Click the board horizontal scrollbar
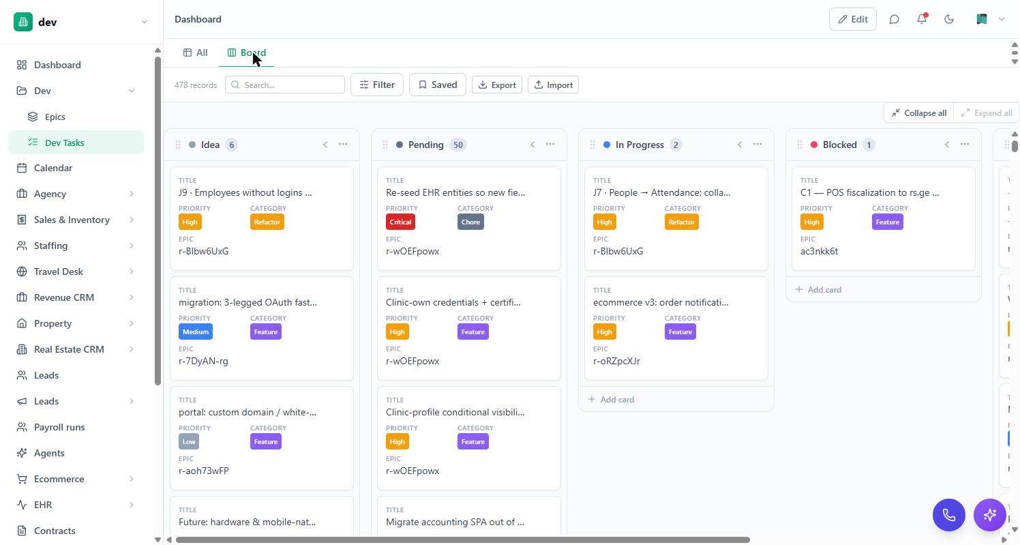1020x545 pixels. click(463, 540)
